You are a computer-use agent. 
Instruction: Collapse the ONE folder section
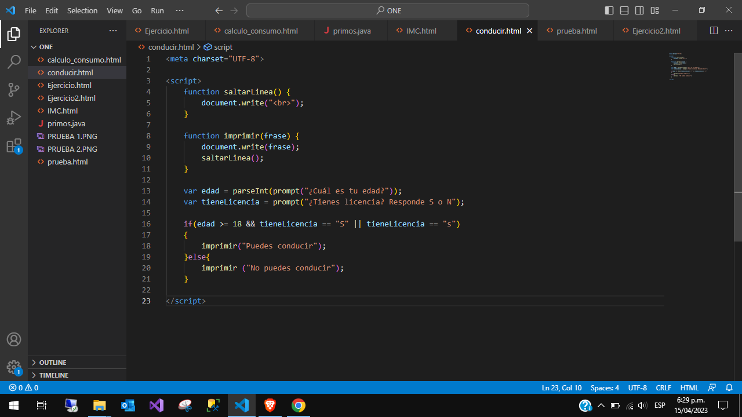click(77, 47)
